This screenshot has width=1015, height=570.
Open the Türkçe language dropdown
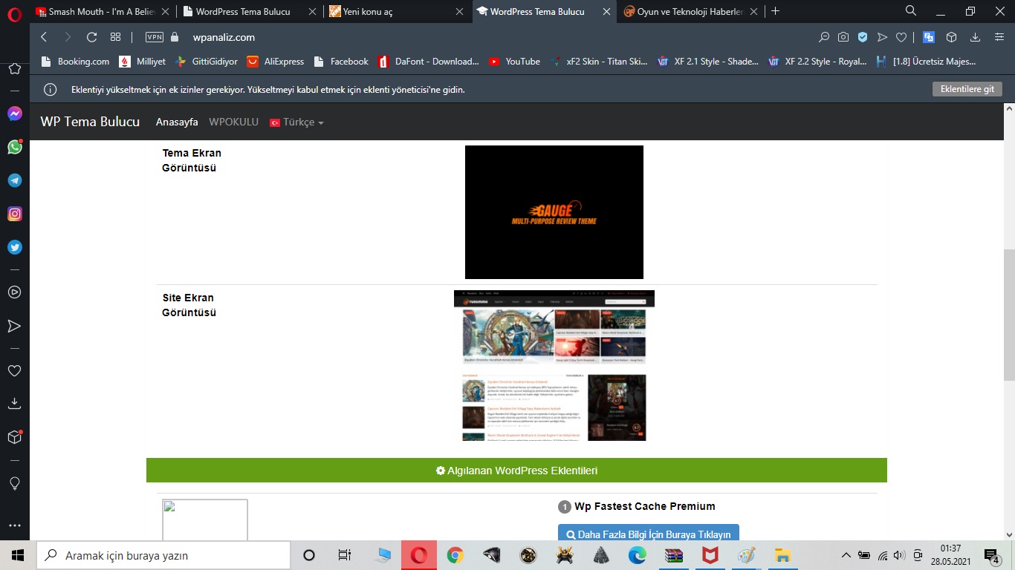[296, 122]
